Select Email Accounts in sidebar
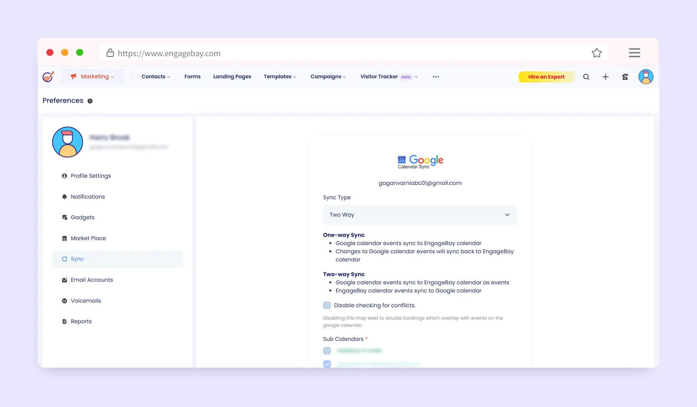The width and height of the screenshot is (697, 407). [x=91, y=280]
